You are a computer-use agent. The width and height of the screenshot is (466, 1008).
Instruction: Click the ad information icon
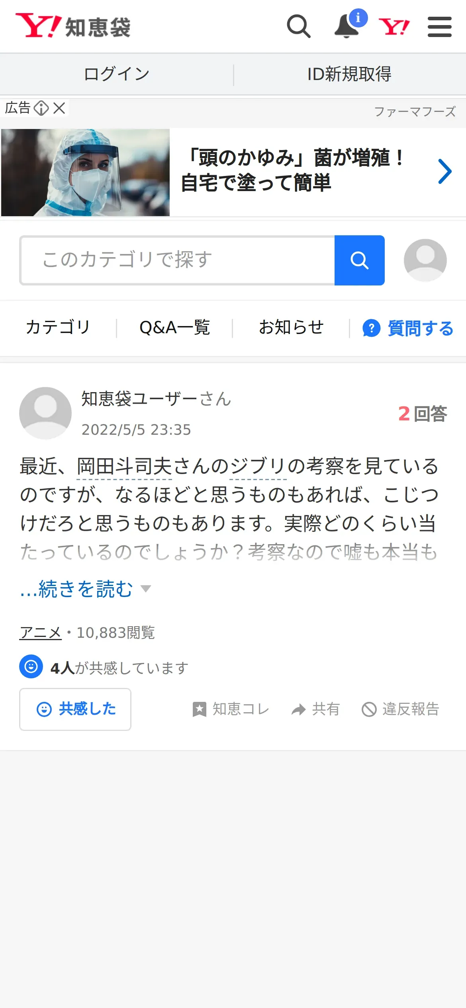coord(41,108)
